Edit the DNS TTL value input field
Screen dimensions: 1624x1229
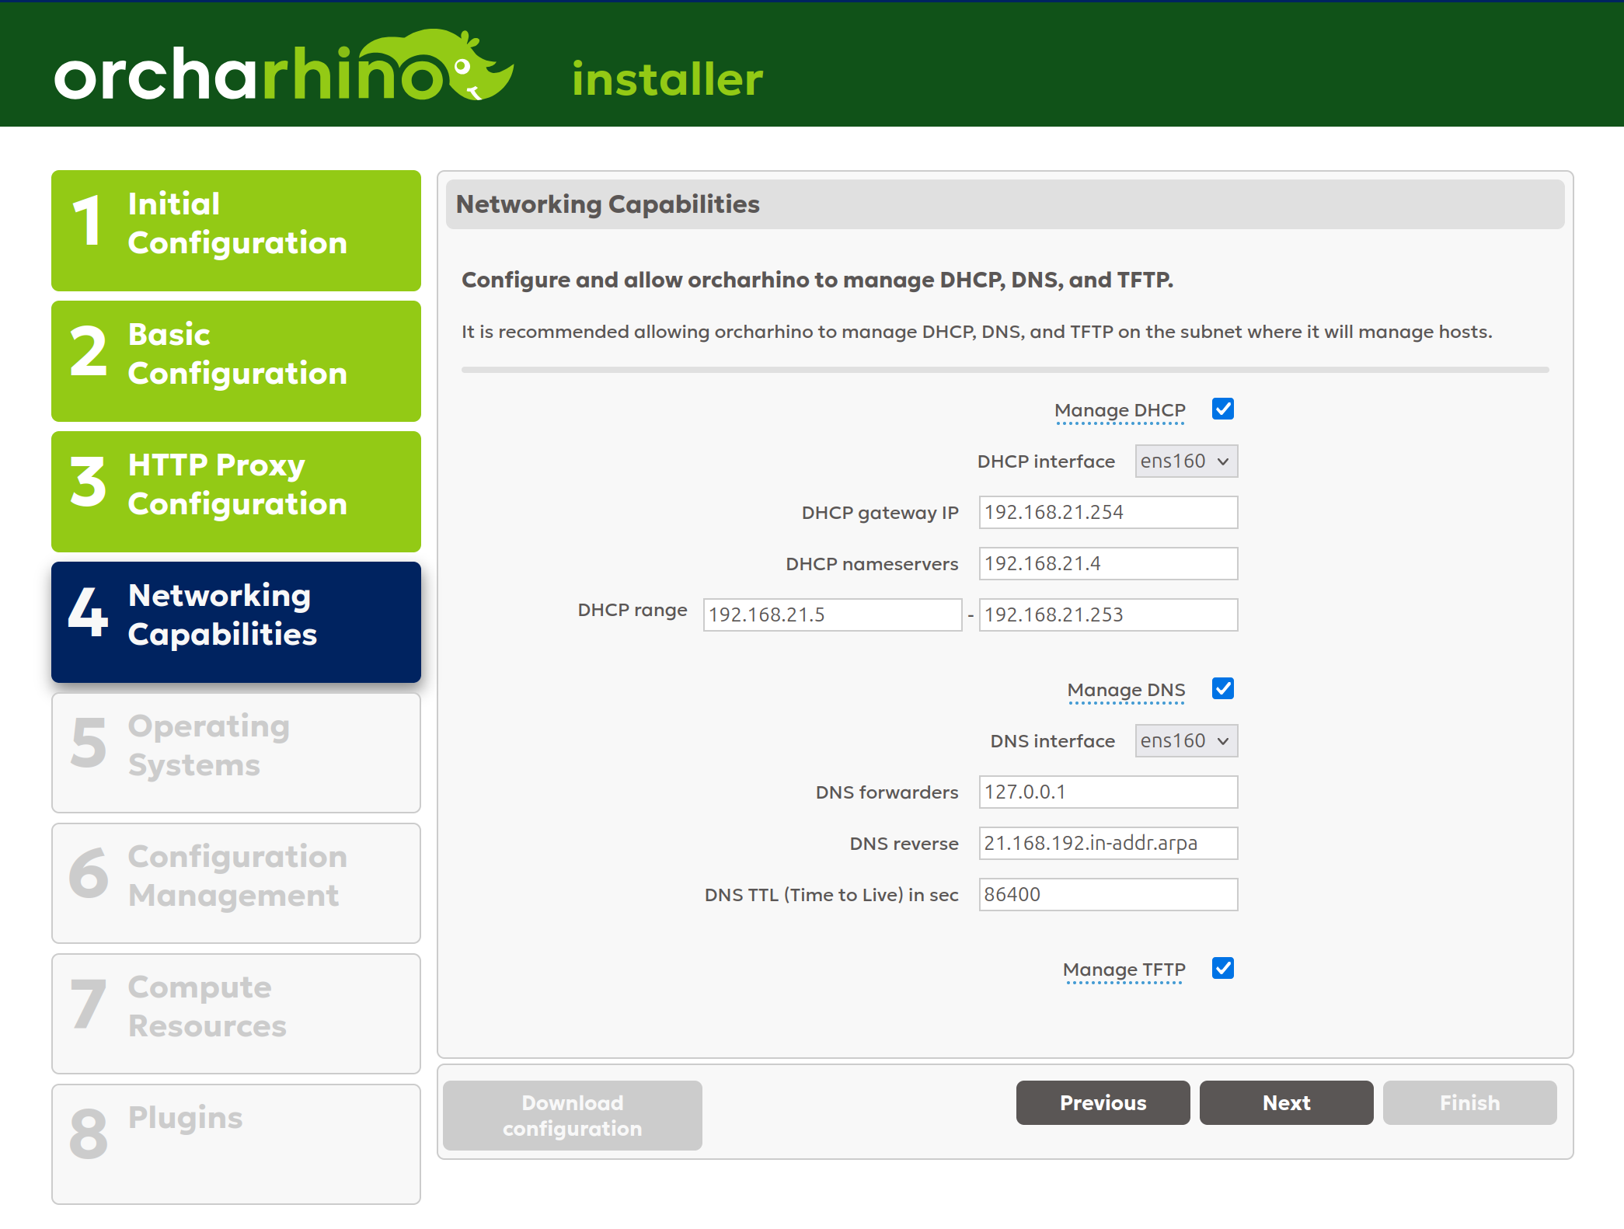coord(1106,895)
